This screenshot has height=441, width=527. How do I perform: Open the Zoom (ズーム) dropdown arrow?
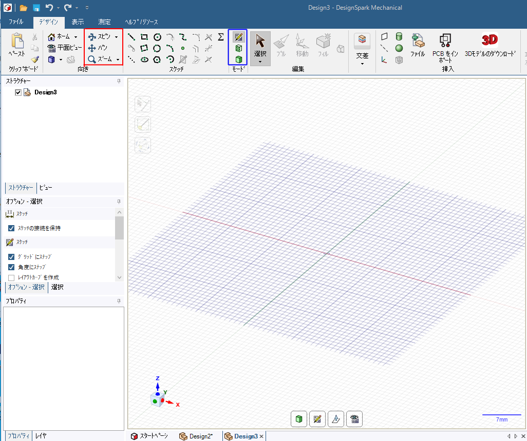(118, 59)
